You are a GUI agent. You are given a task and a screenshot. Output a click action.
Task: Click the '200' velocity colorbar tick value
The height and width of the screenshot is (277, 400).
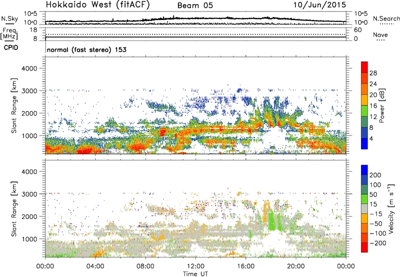tap(375, 175)
